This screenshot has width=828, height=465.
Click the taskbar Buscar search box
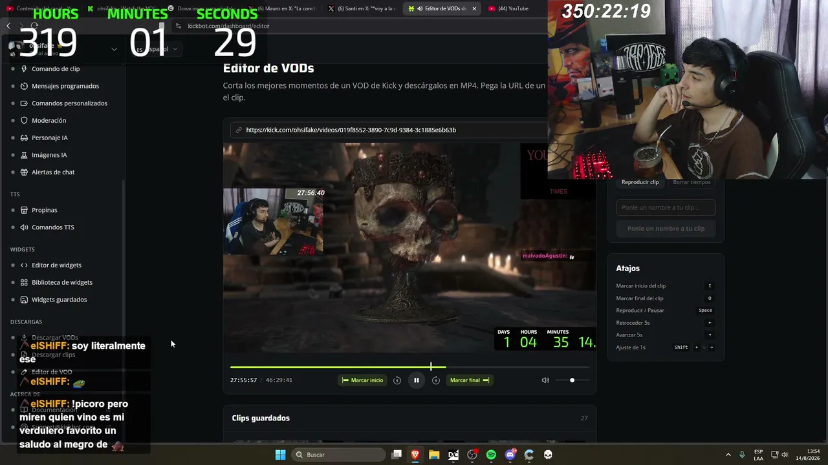(338, 455)
